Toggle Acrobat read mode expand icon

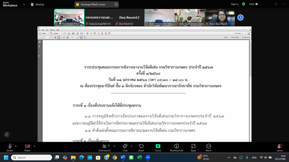coord(249,33)
